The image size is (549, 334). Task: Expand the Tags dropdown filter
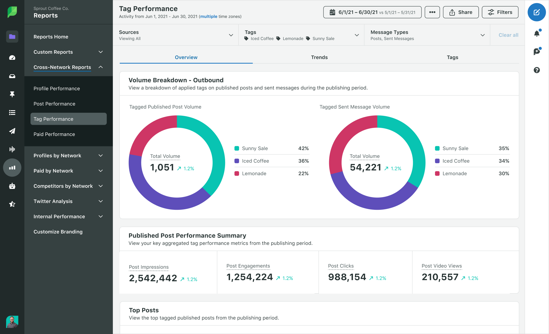pos(357,35)
